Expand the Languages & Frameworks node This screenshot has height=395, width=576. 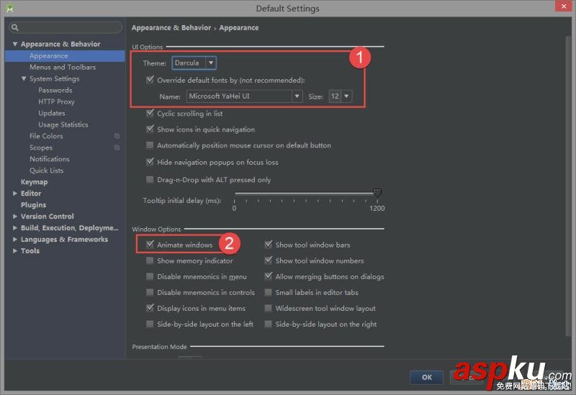tap(15, 239)
